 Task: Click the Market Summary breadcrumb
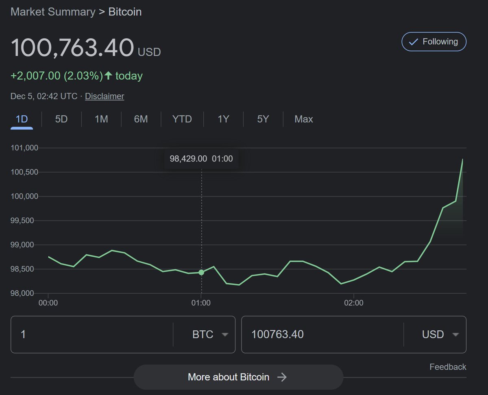coord(53,12)
